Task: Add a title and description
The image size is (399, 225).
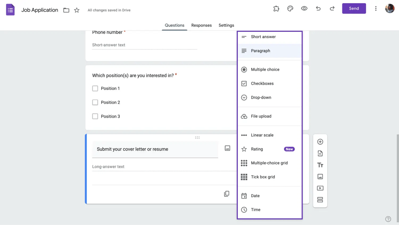Action: tap(320, 165)
